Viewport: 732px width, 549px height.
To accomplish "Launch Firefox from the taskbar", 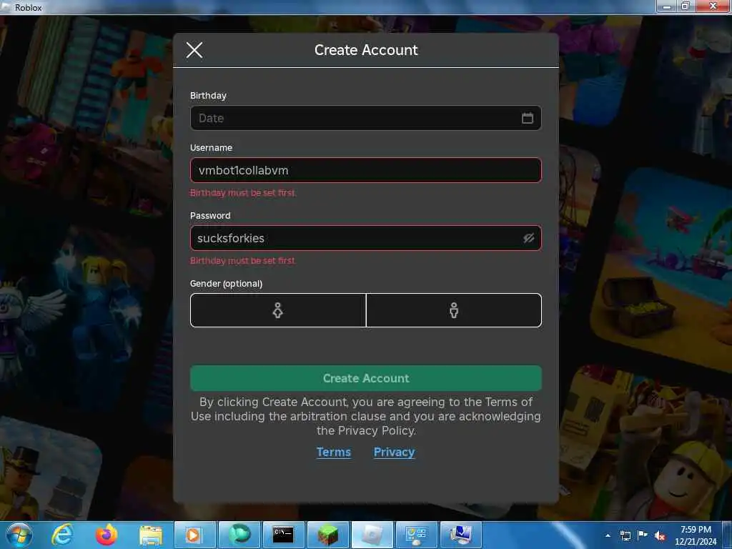I will pyautogui.click(x=107, y=535).
